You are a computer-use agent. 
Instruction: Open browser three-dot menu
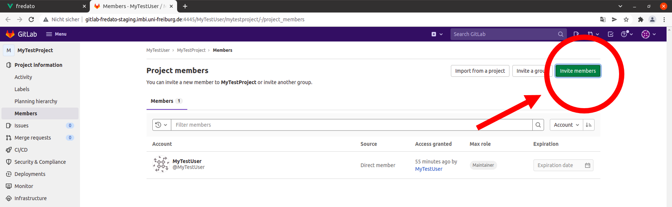(x=664, y=20)
